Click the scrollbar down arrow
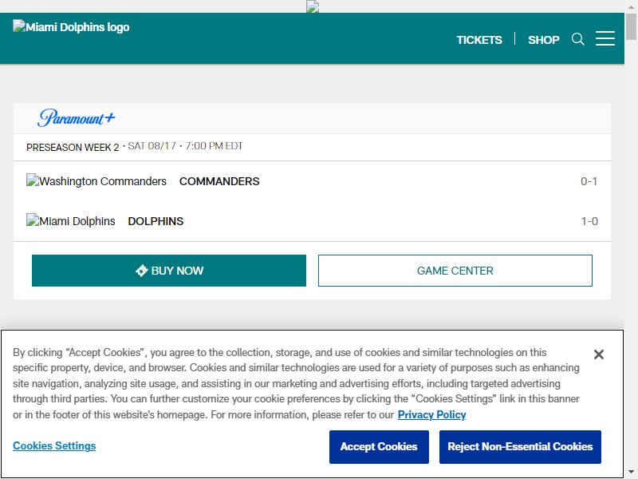The width and height of the screenshot is (638, 479). pos(631,472)
